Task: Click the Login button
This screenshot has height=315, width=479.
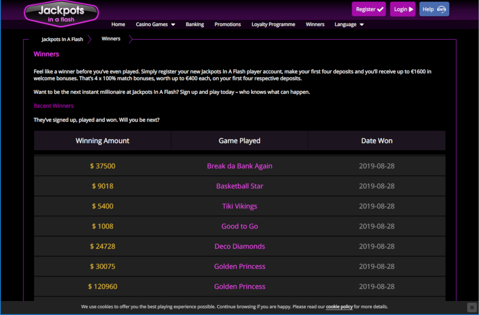Action: click(403, 9)
